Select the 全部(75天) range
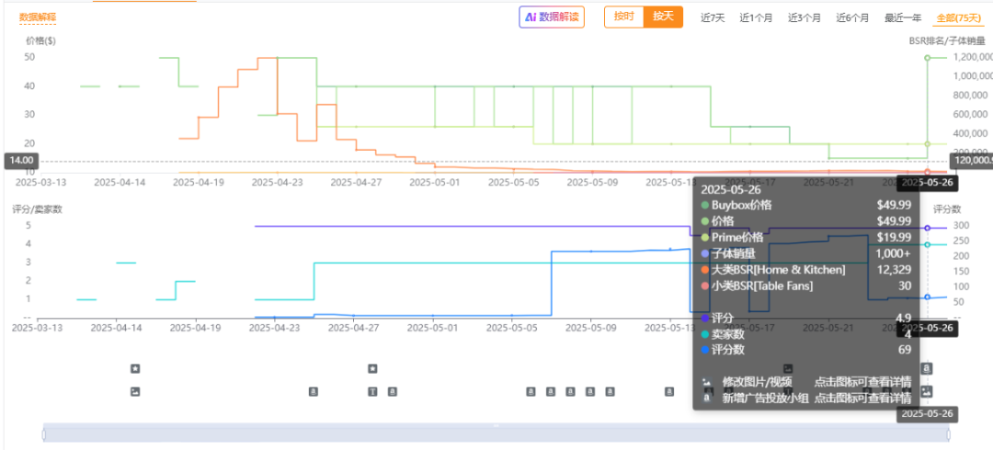Viewport: 993px width, 450px height. point(959,18)
